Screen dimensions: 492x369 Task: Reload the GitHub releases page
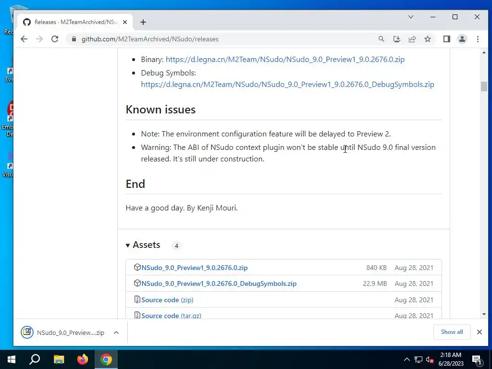[x=55, y=39]
